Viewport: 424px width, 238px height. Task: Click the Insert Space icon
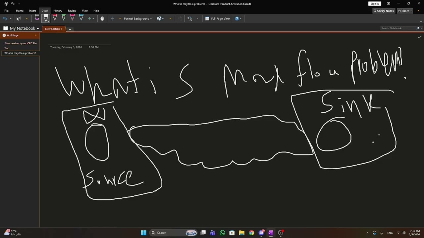[x=112, y=19]
